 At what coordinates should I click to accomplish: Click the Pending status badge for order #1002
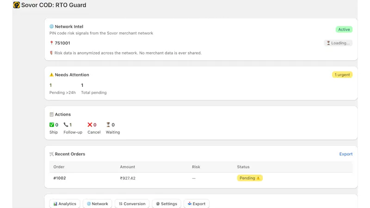click(x=250, y=178)
